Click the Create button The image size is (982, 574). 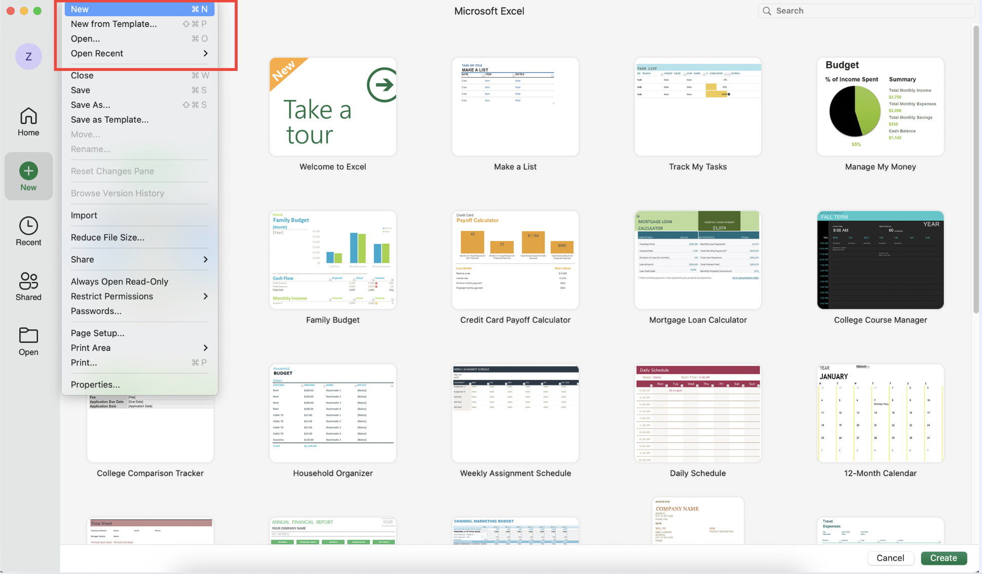943,558
